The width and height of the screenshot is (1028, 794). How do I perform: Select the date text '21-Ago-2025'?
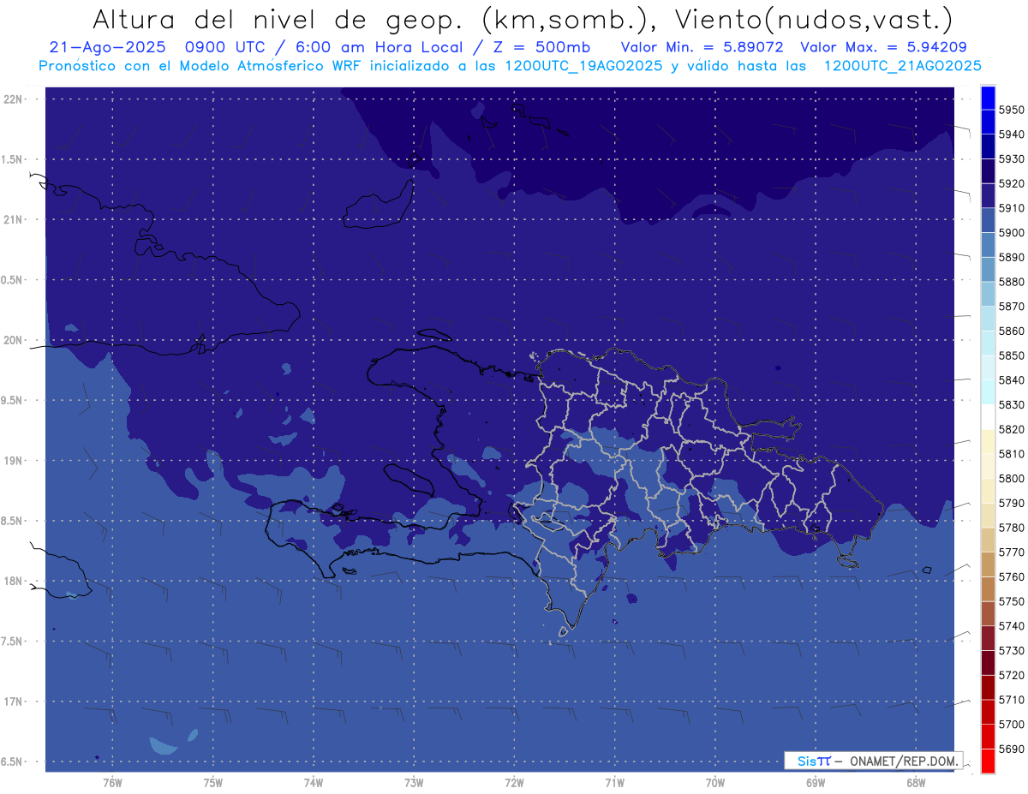tap(107, 47)
